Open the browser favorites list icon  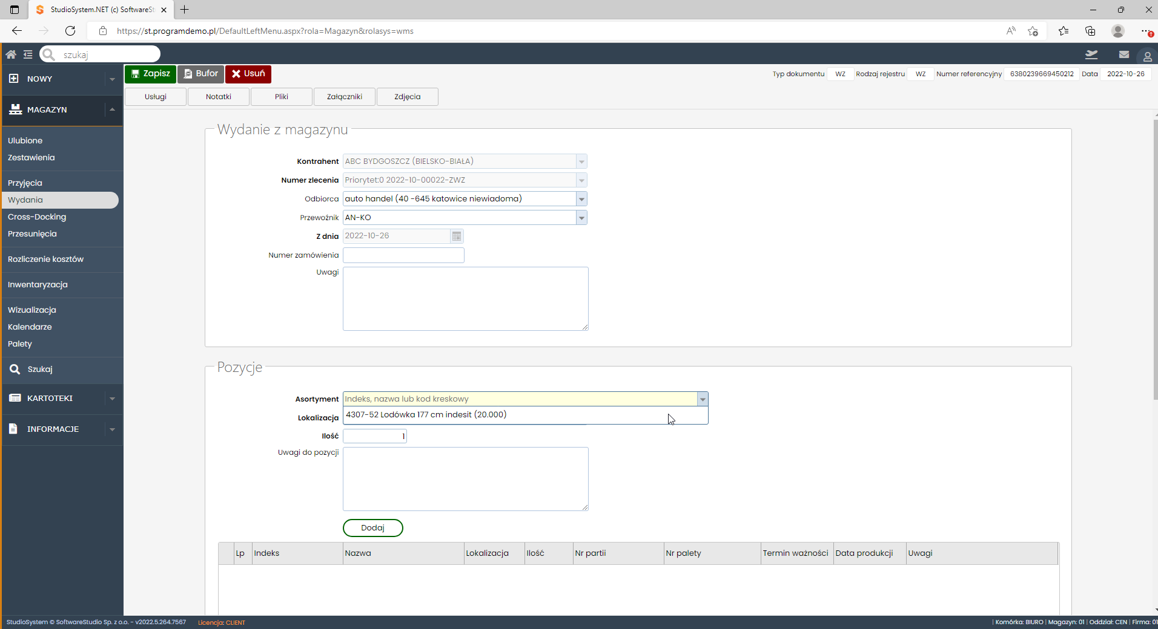point(1064,31)
